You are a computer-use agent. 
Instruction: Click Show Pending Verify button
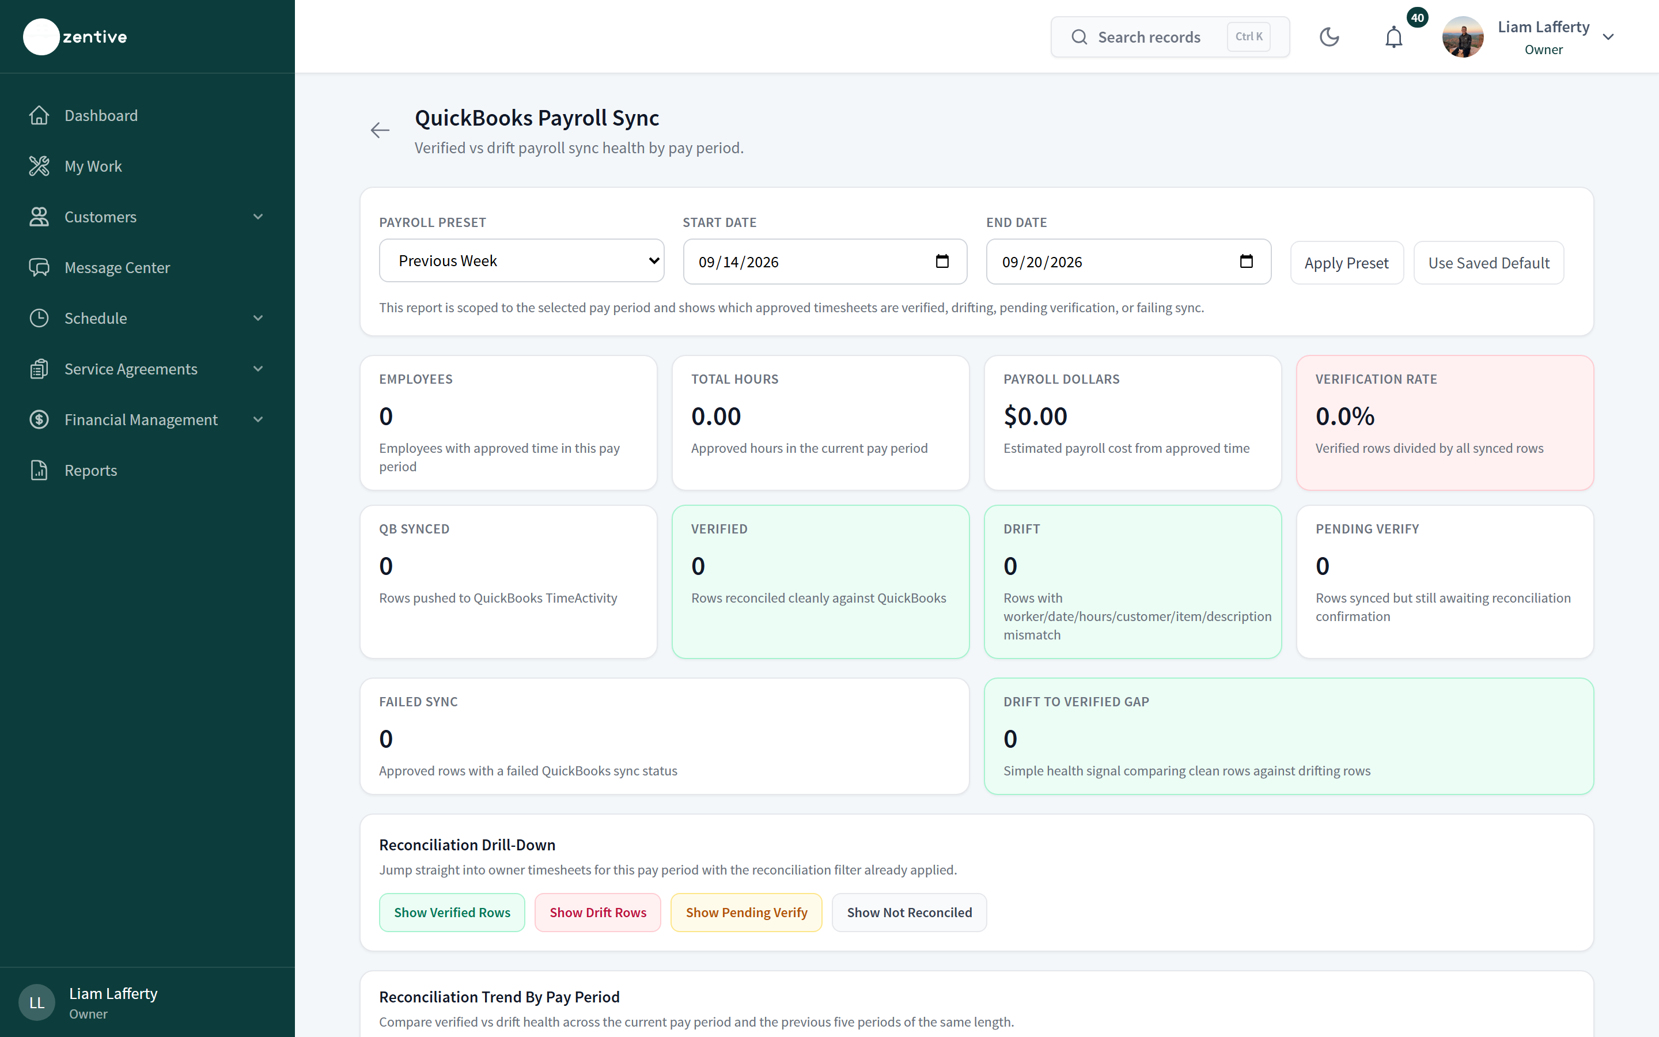point(747,912)
